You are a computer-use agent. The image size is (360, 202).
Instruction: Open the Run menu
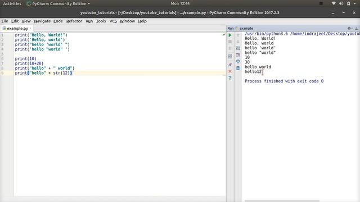pyautogui.click(x=89, y=21)
